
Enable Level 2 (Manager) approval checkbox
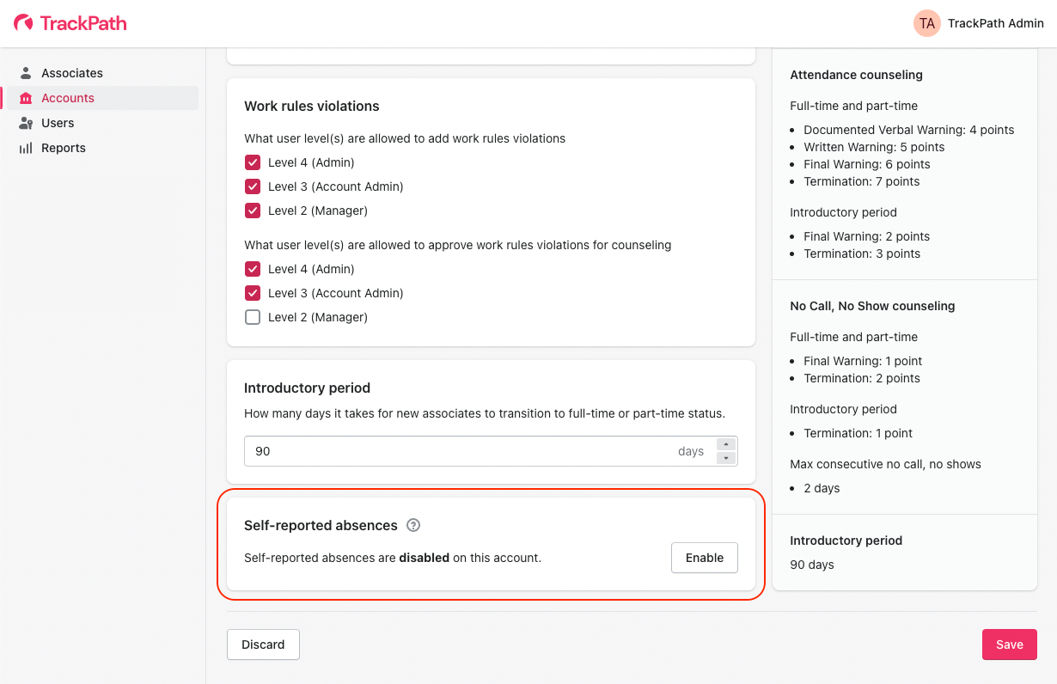[253, 316]
